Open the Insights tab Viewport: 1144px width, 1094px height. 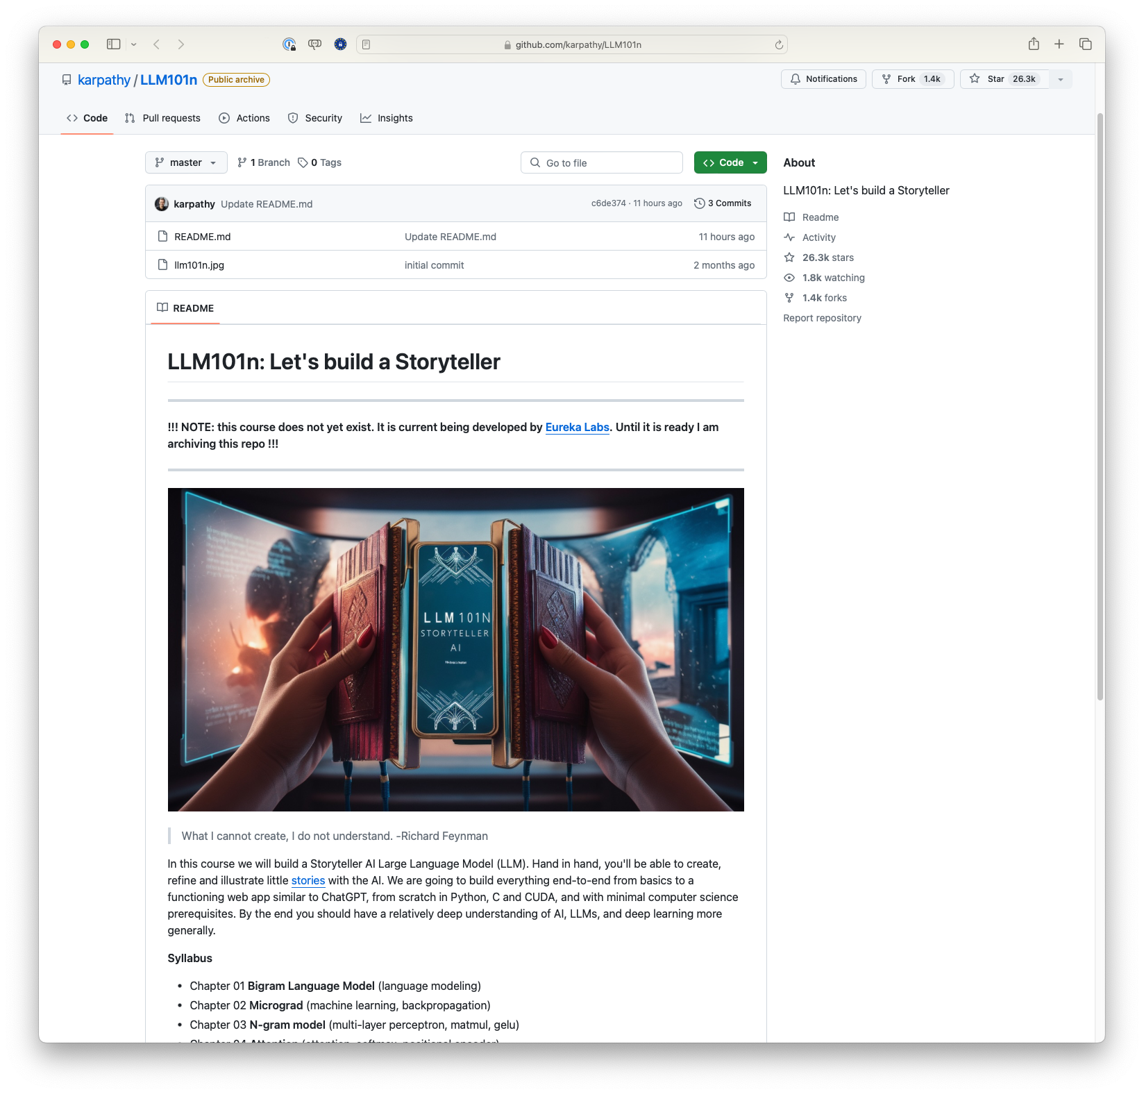point(387,118)
